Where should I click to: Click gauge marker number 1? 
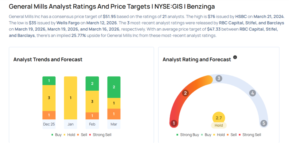(x=174, y=123)
